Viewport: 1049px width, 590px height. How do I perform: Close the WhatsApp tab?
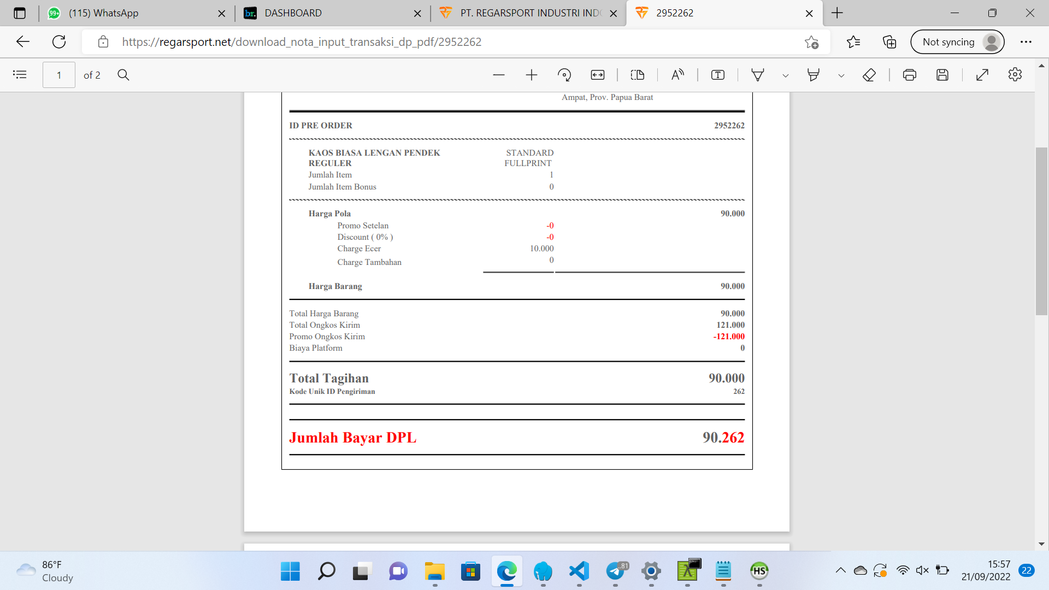(x=222, y=14)
